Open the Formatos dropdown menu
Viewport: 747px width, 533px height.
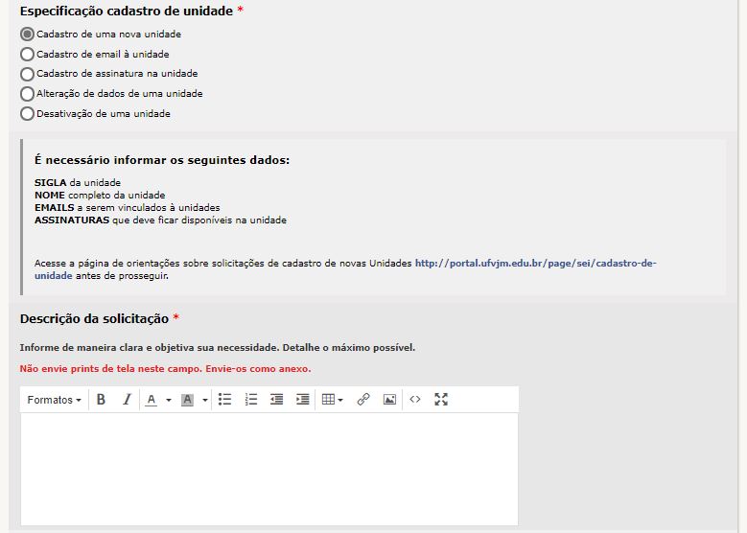pyautogui.click(x=54, y=400)
